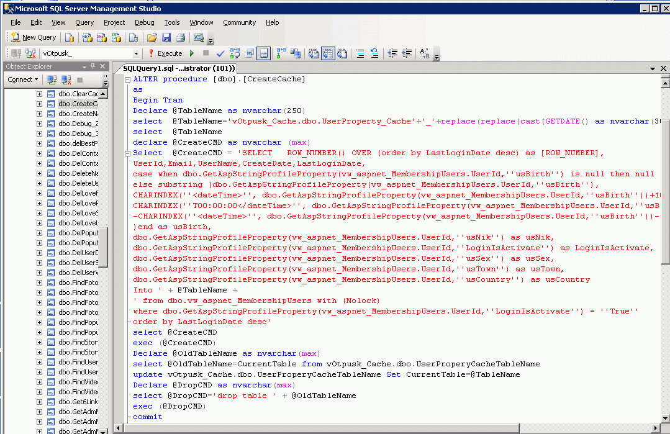
Task: Select Results to Grid mode
Action: (328, 53)
